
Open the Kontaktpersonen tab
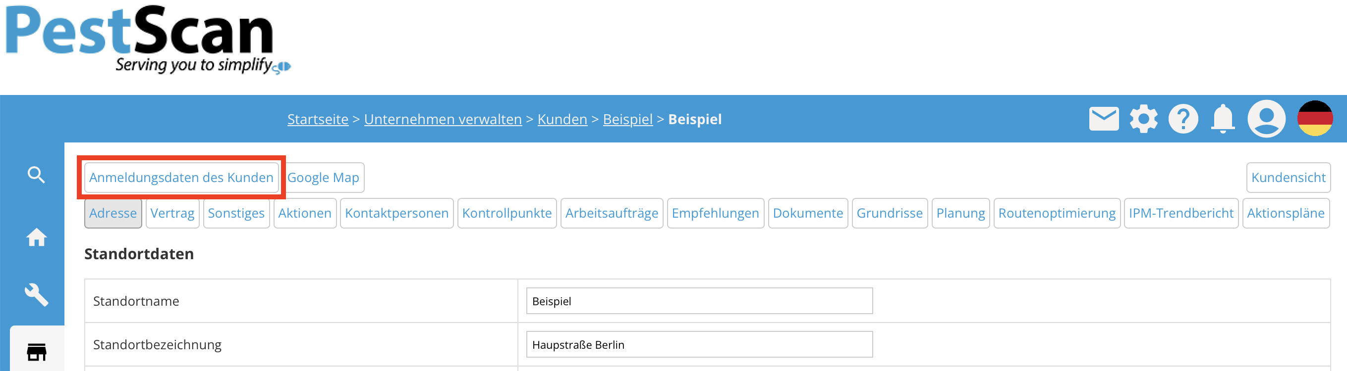pos(396,213)
